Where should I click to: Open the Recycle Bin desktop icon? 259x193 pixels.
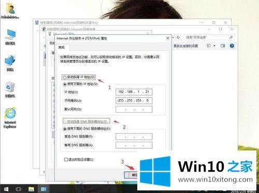coord(10,89)
